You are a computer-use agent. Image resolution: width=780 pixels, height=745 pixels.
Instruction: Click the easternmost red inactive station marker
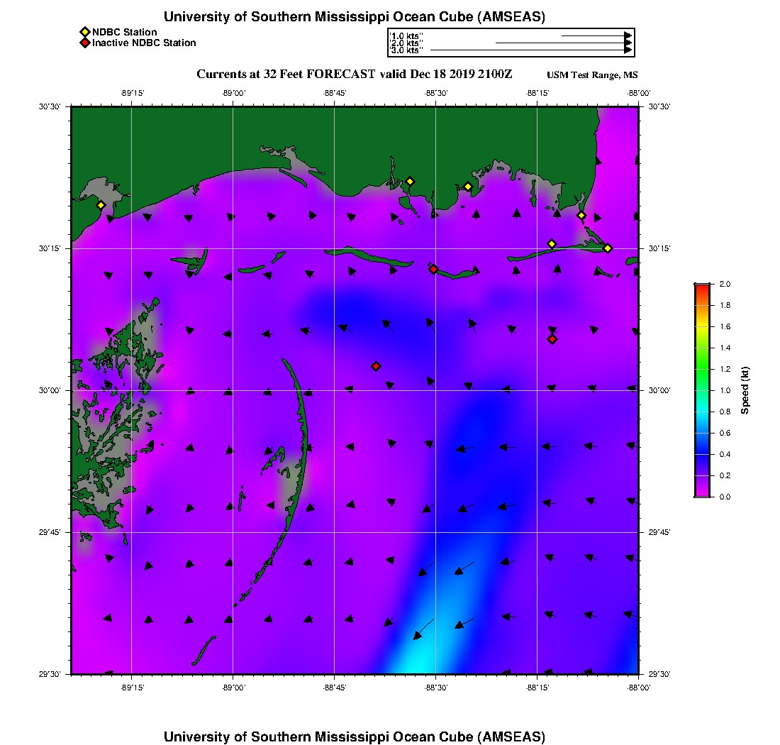point(552,339)
